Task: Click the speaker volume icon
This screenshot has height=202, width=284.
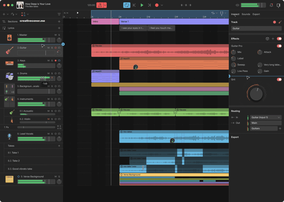Action: (x=237, y=5)
